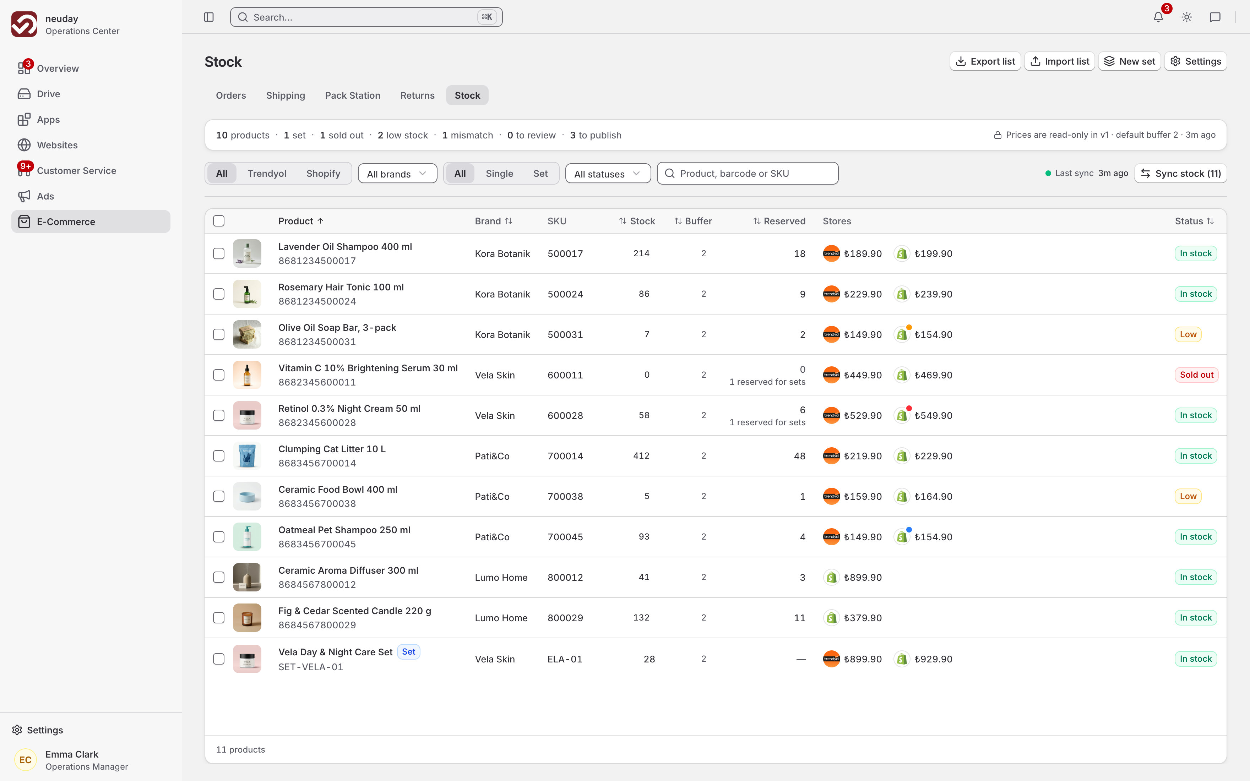Check the Vela Day & Night Care Set row checkbox
The image size is (1250, 781).
point(218,659)
